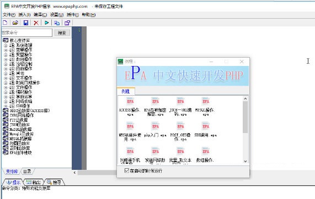Select the 文件操作 tree item
Image resolution: width=315 pixels, height=199 pixels.
pos(24,87)
